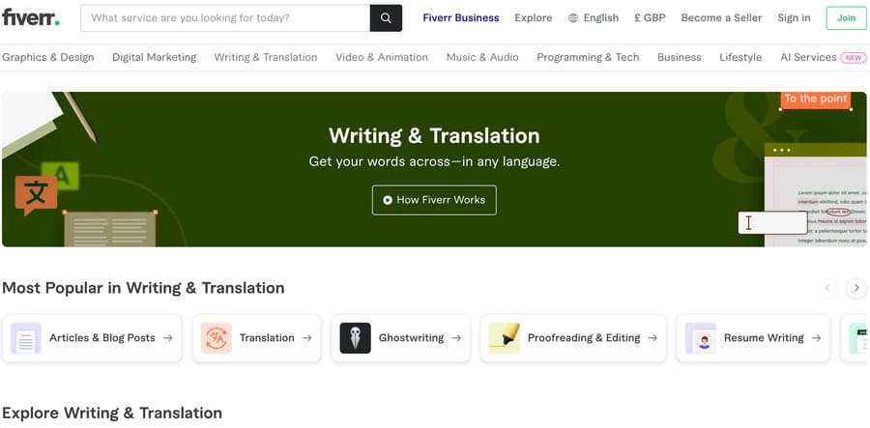Select the AI Services category

(808, 57)
